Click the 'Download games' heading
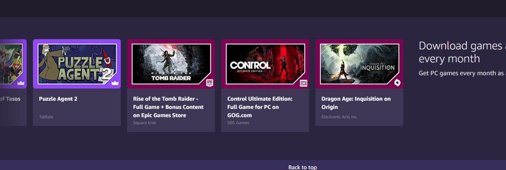Screen dimensions: 506x170 462,52
